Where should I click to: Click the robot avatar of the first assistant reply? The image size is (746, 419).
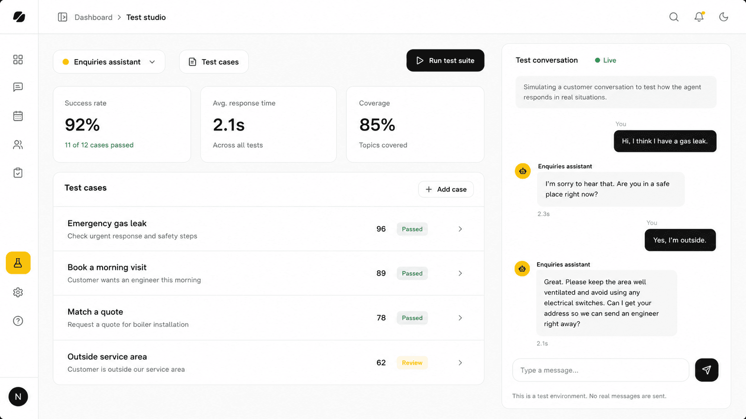pos(522,171)
